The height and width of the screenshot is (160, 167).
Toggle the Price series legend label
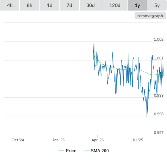tap(71, 151)
